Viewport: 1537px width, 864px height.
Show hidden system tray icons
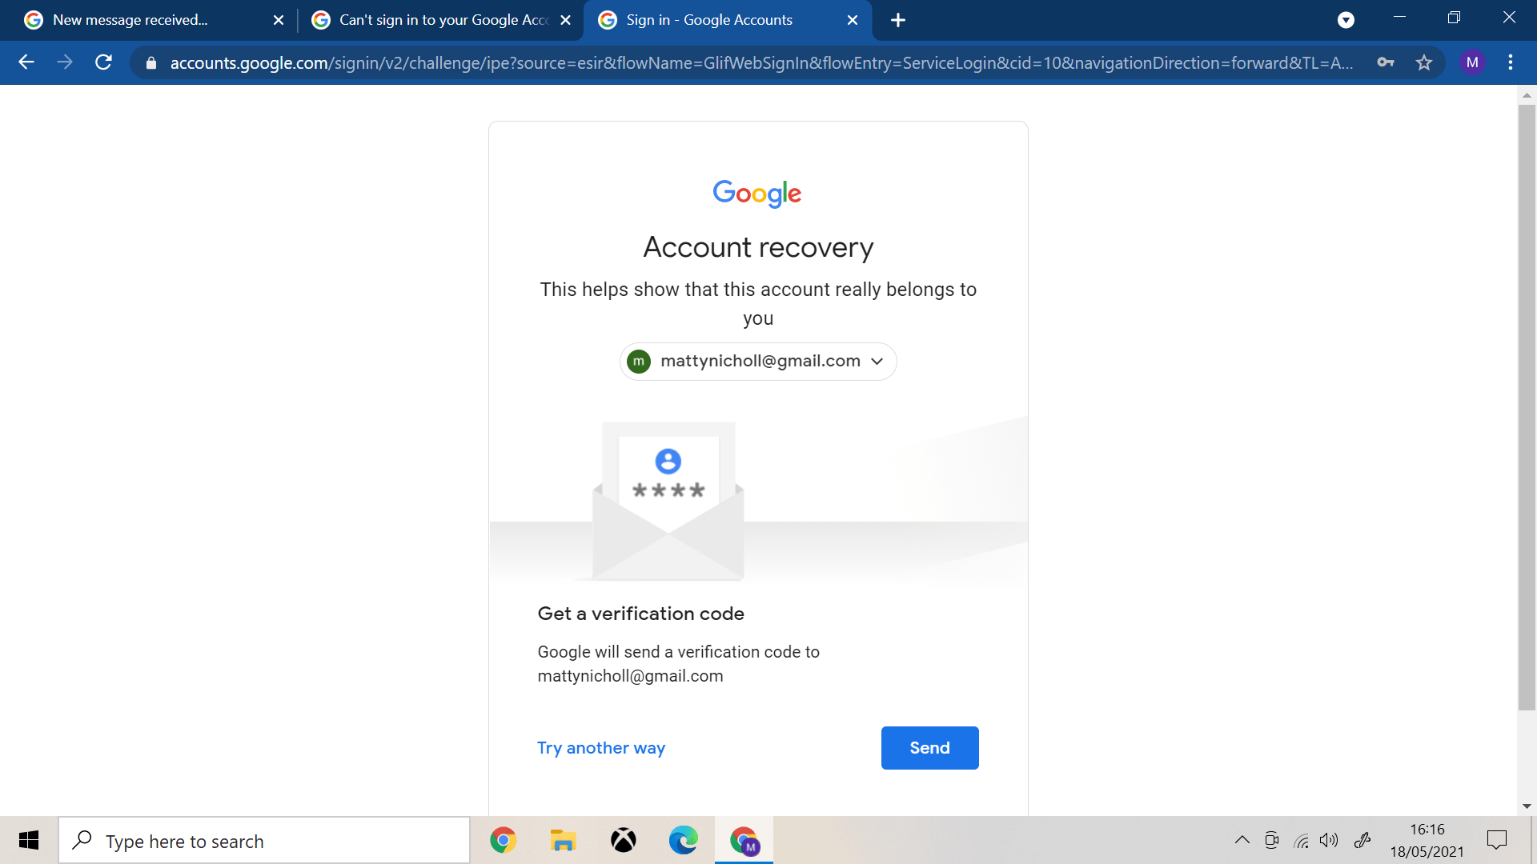pos(1242,840)
